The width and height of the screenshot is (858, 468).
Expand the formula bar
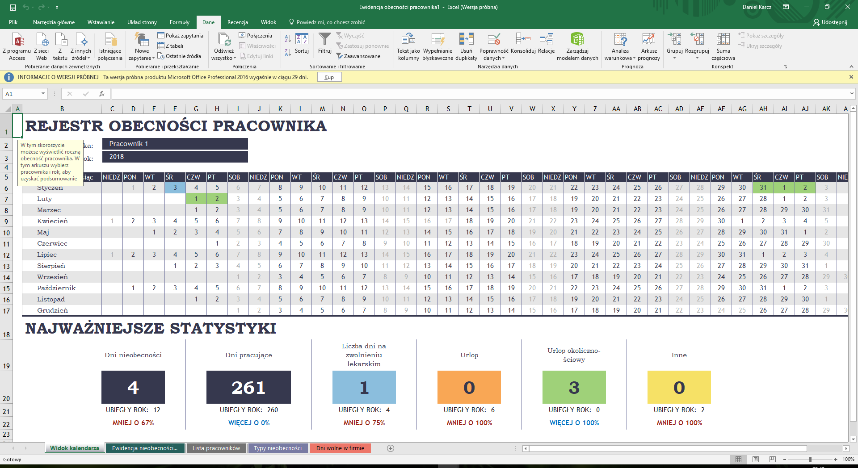point(852,94)
